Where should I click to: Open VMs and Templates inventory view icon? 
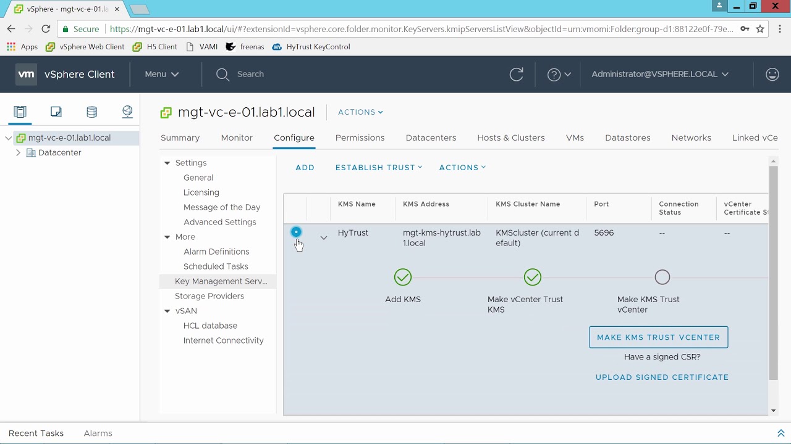pyautogui.click(x=56, y=112)
